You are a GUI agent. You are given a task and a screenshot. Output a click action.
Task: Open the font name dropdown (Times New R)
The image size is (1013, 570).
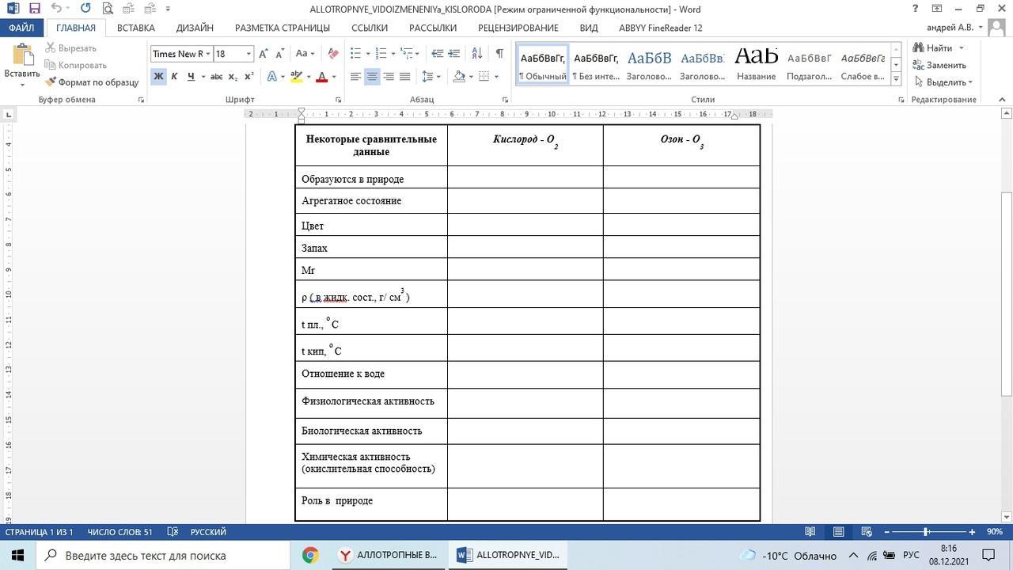click(x=208, y=54)
